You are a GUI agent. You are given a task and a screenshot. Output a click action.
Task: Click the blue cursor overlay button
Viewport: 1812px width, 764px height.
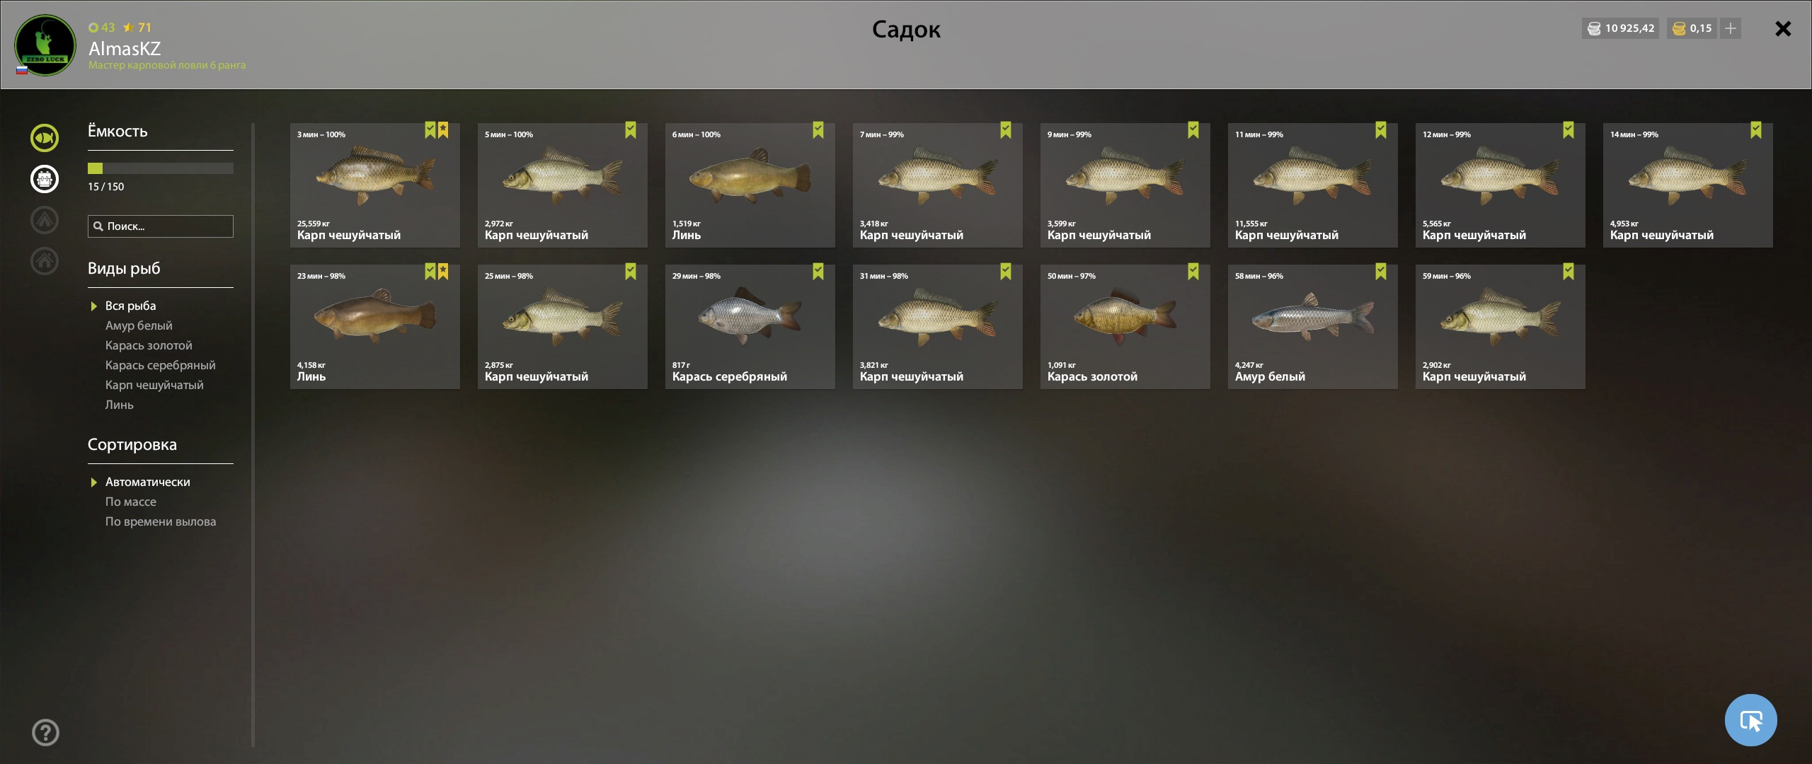click(x=1751, y=720)
